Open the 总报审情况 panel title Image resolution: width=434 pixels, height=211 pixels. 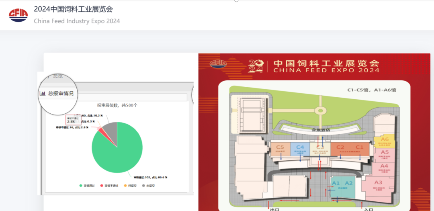pyautogui.click(x=61, y=94)
